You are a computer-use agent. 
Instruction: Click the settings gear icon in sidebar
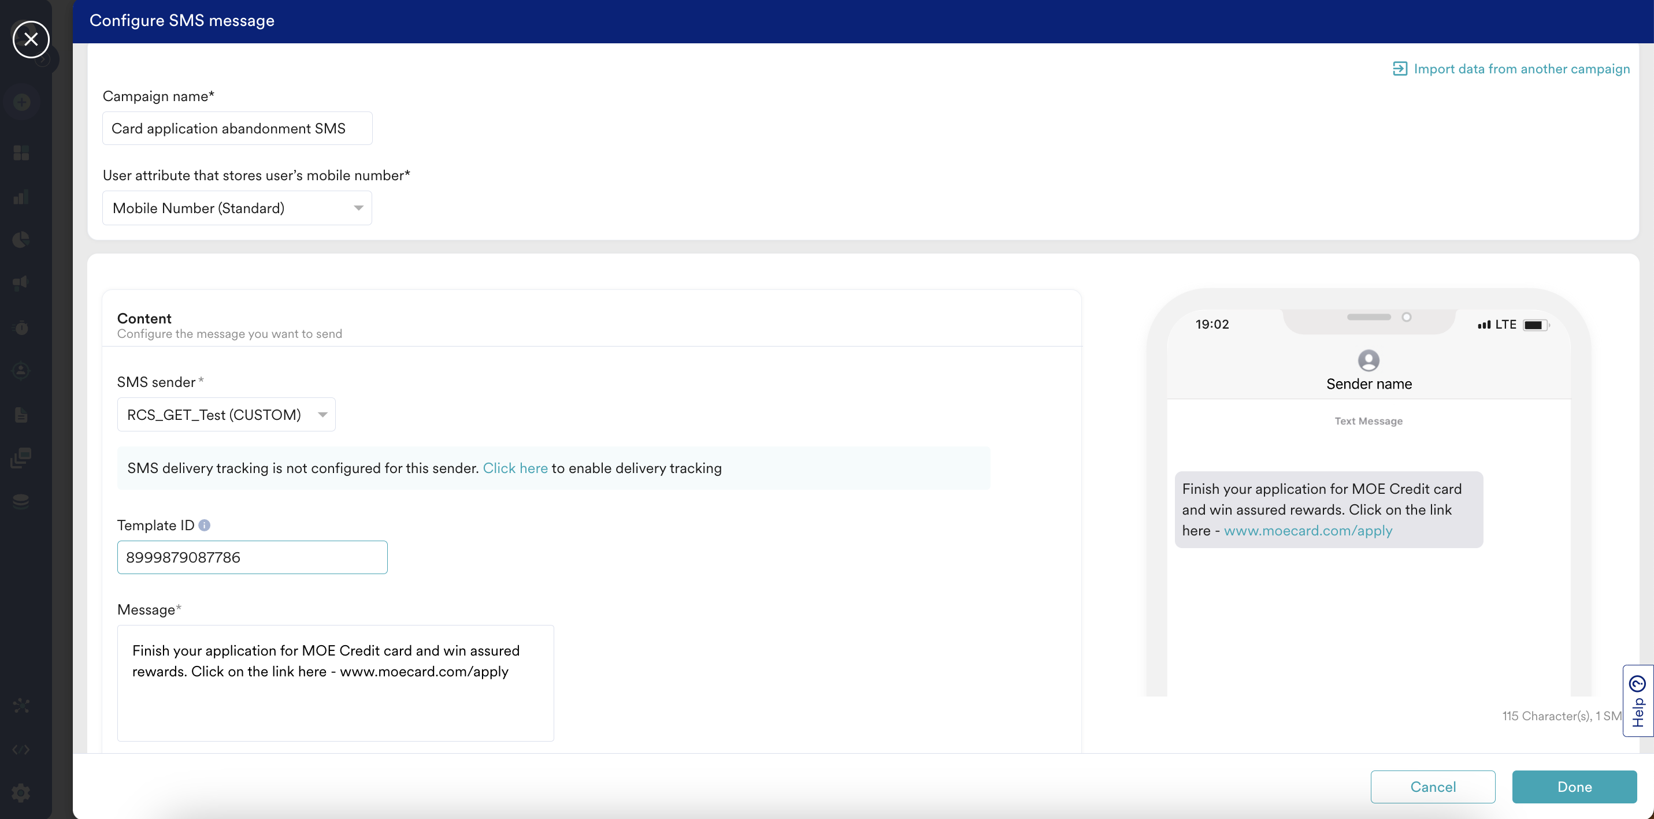pyautogui.click(x=21, y=792)
